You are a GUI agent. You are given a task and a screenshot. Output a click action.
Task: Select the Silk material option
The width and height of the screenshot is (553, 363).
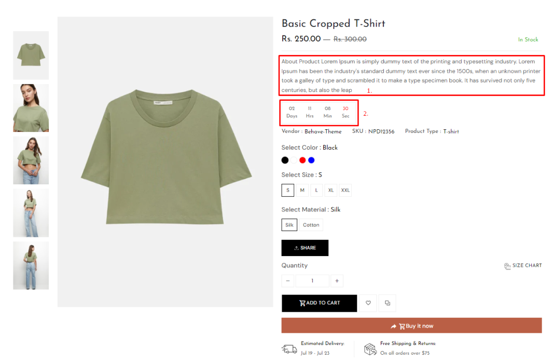289,225
